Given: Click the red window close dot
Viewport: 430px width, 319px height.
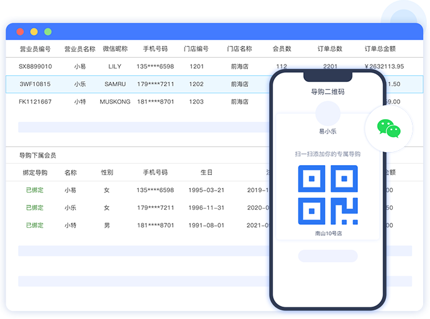Looking at the screenshot, I should pos(20,32).
